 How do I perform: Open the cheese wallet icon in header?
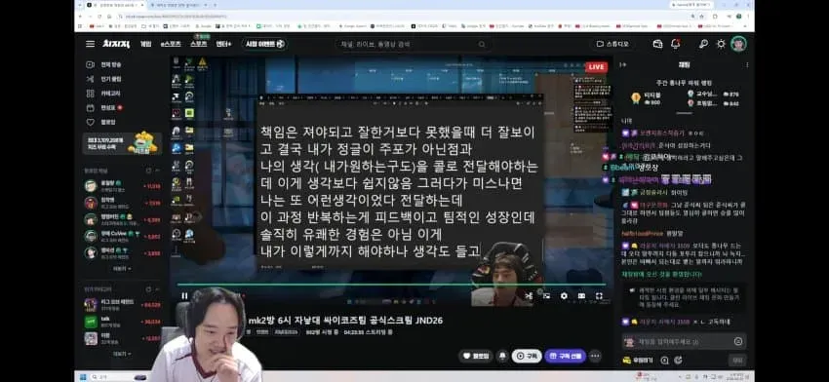pos(657,44)
